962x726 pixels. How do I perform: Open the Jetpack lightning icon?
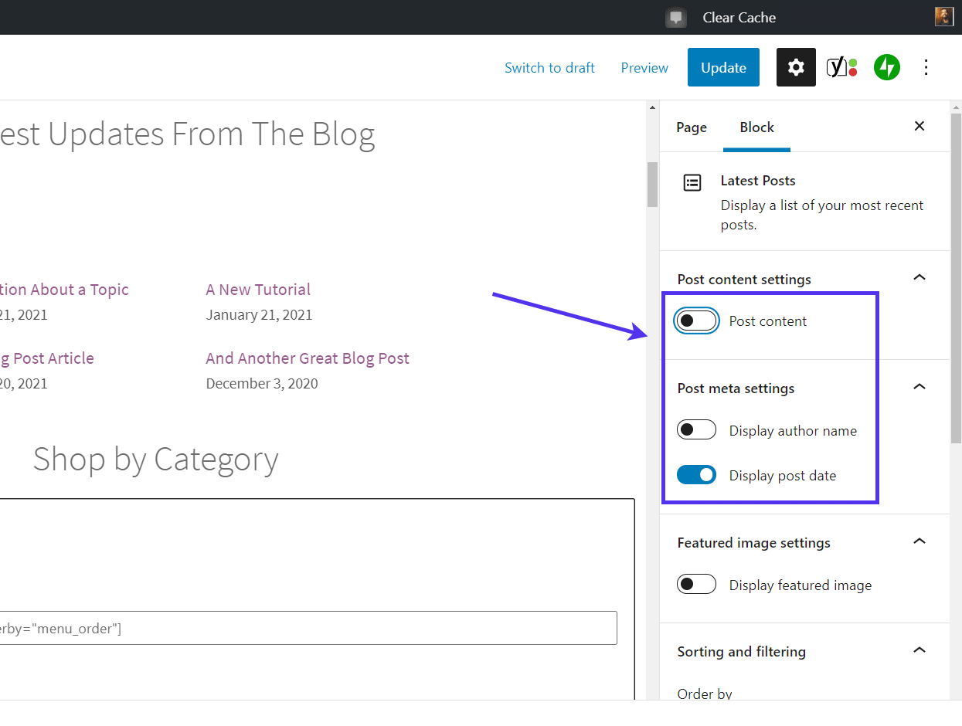tap(887, 67)
